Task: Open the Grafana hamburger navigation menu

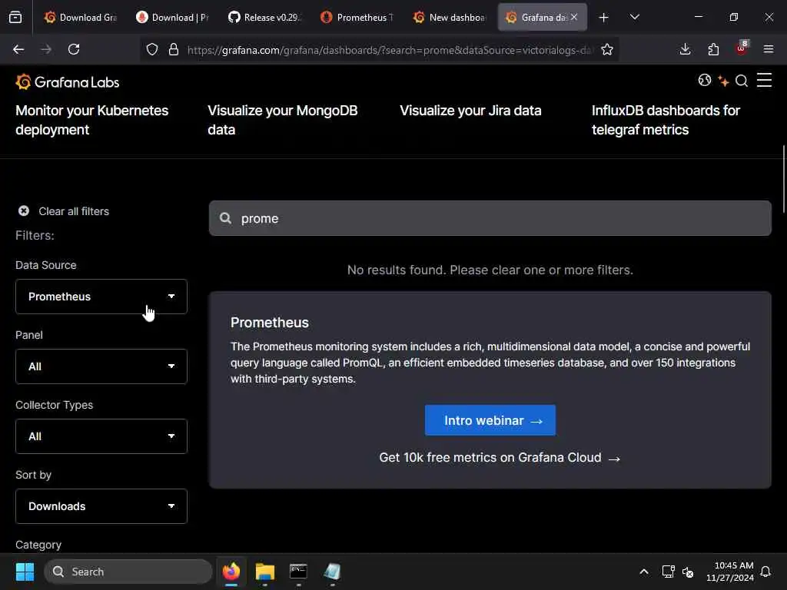Action: [x=764, y=80]
